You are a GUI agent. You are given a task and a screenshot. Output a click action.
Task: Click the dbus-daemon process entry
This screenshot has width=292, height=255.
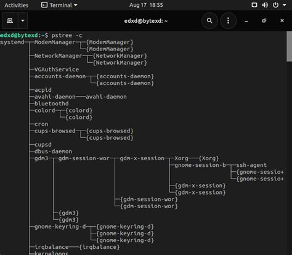(53, 152)
